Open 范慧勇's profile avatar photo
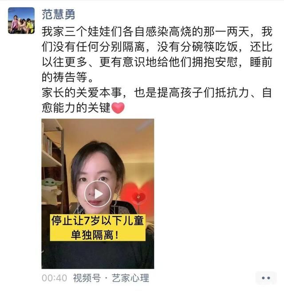The image size is (284, 293). [x=21, y=20]
